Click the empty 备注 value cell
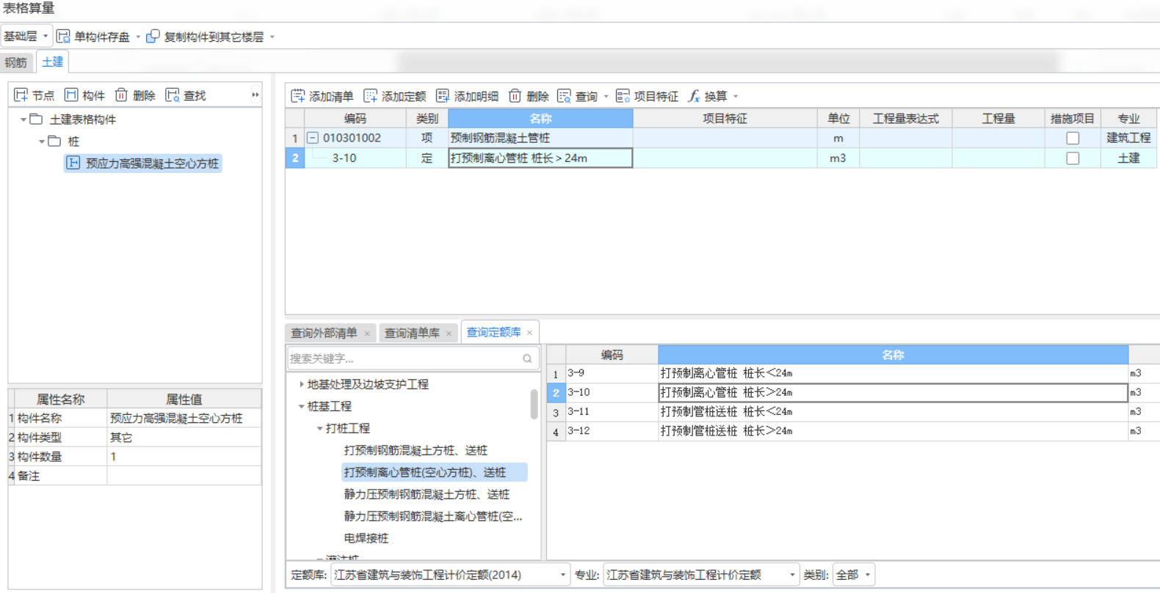Screen dimensions: 1160x593 point(184,476)
